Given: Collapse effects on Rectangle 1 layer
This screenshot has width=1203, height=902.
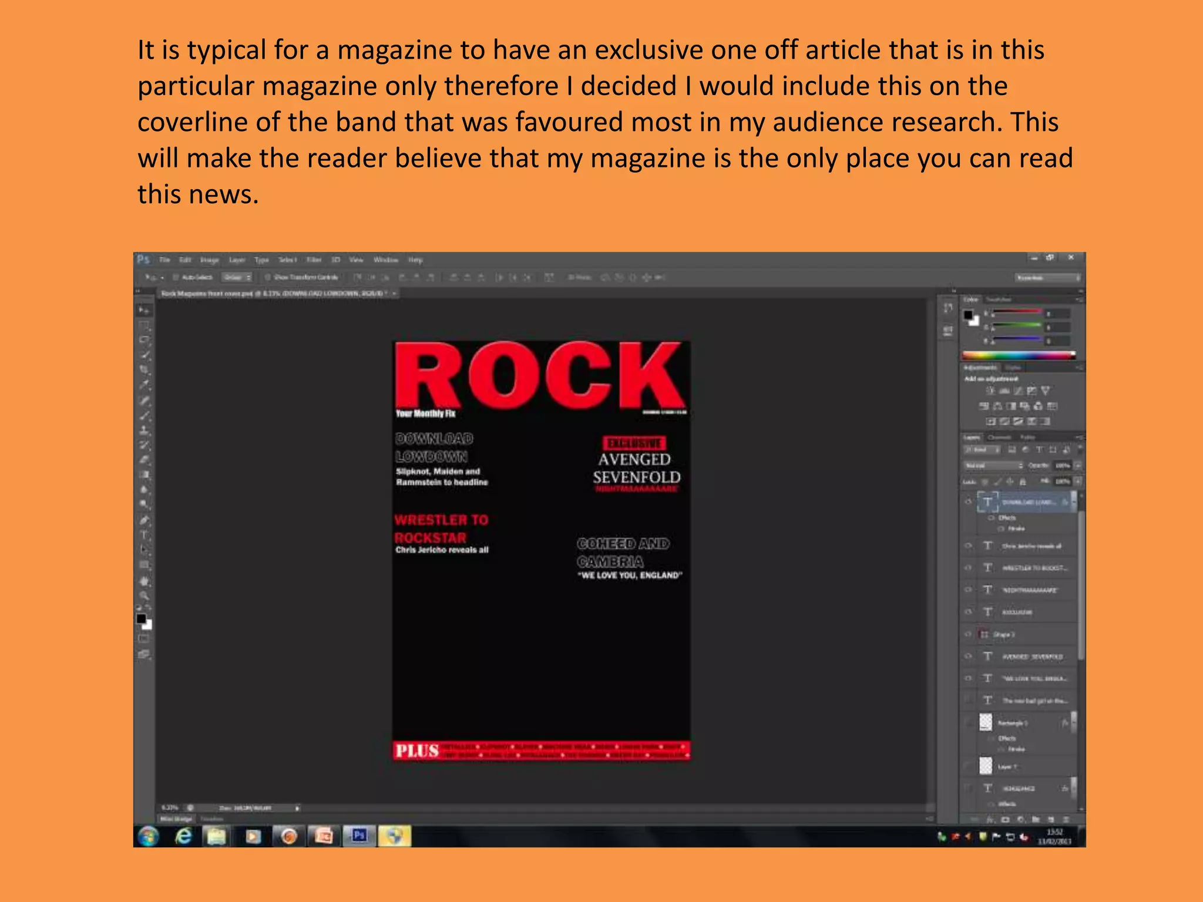Looking at the screenshot, I should point(1074,723).
